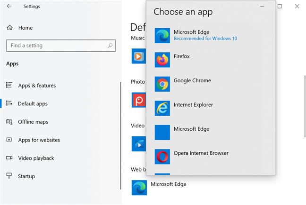Click the recommended Microsoft Edge icon
Viewport: 306px width, 205px height.
(162, 35)
